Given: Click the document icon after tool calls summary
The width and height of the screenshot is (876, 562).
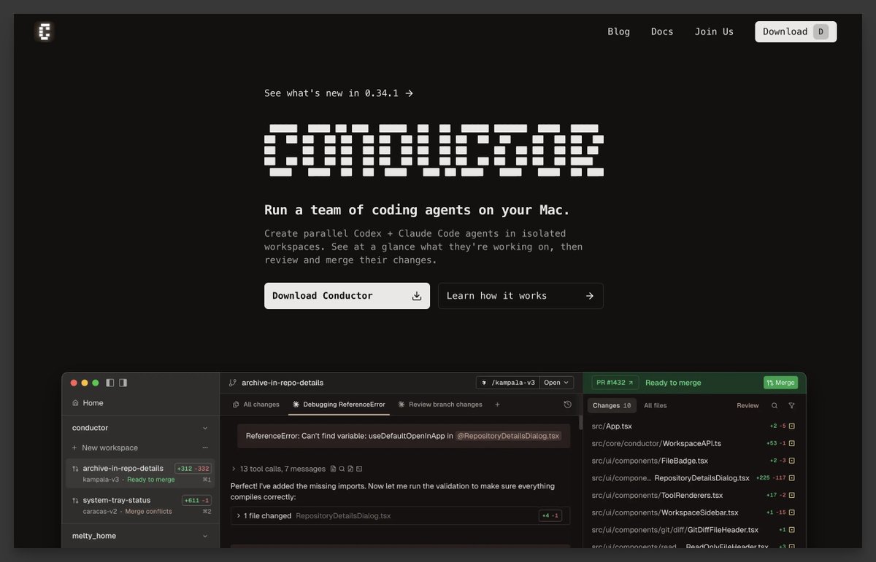Looking at the screenshot, I should point(334,469).
